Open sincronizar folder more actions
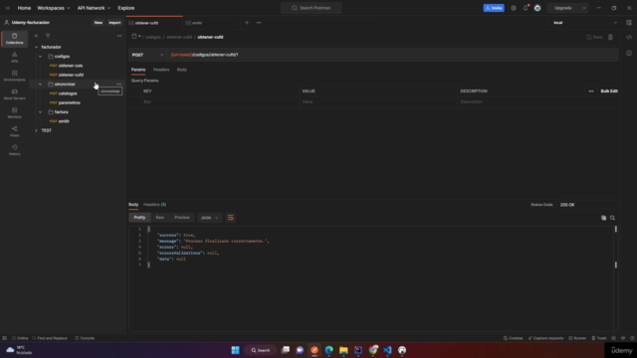This screenshot has height=358, width=637. (x=119, y=84)
